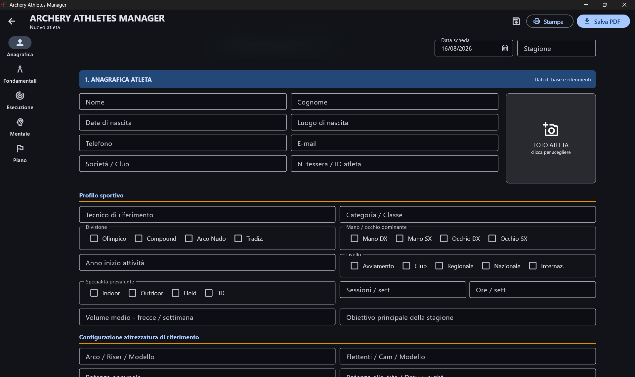Viewport: 635px width, 377px height.
Task: Check the Club level box
Action: (x=406, y=266)
